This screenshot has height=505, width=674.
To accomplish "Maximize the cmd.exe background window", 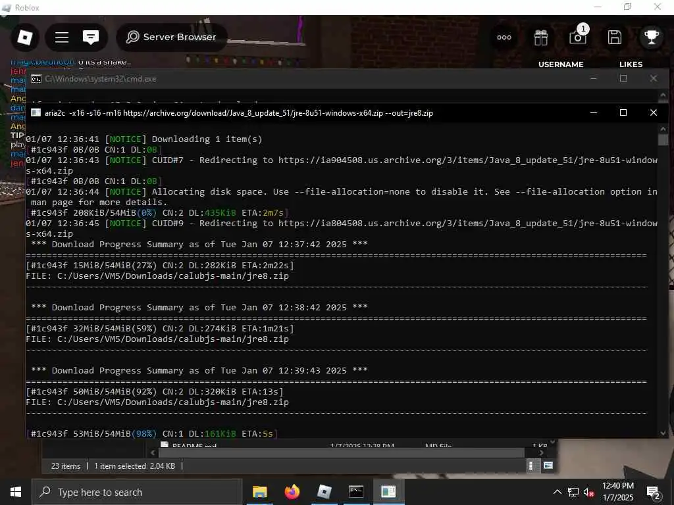I will [x=623, y=78].
